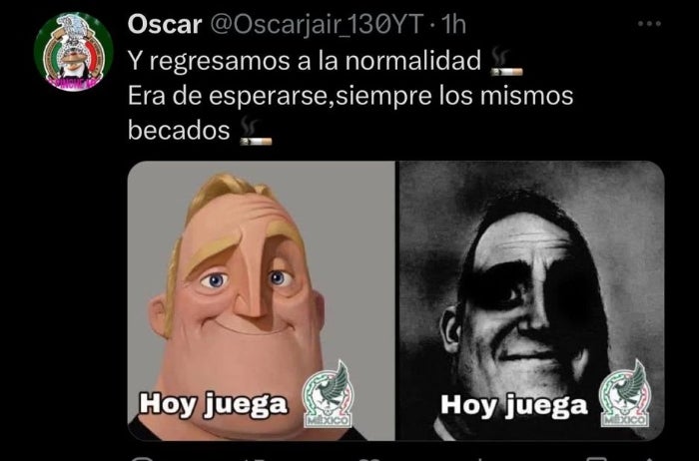Click the 'Hoy juega' caption on left image
The height and width of the screenshot is (461, 699).
tap(213, 404)
